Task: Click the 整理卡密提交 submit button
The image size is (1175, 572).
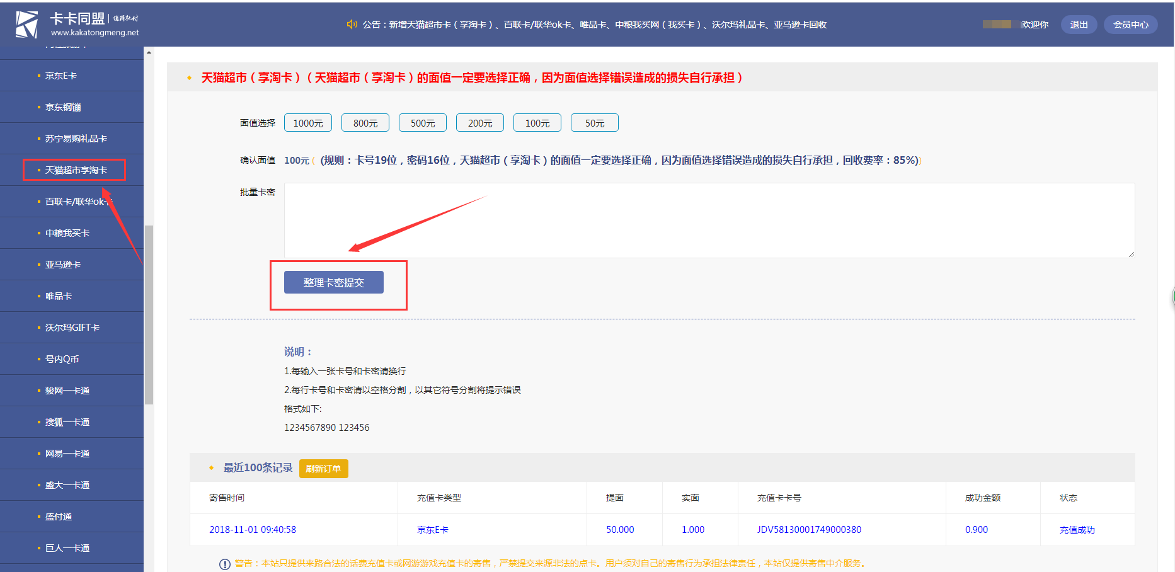Action: pos(334,282)
